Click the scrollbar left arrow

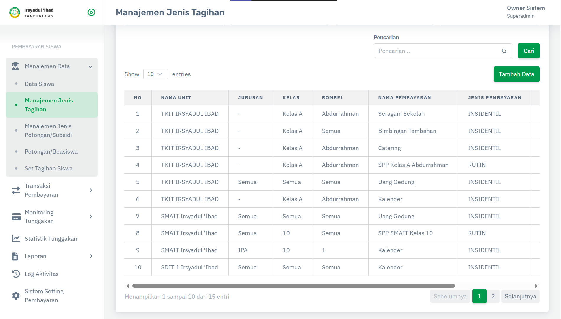[x=128, y=286]
